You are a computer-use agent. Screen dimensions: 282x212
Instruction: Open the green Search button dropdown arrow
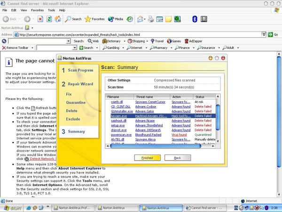click(x=97, y=48)
